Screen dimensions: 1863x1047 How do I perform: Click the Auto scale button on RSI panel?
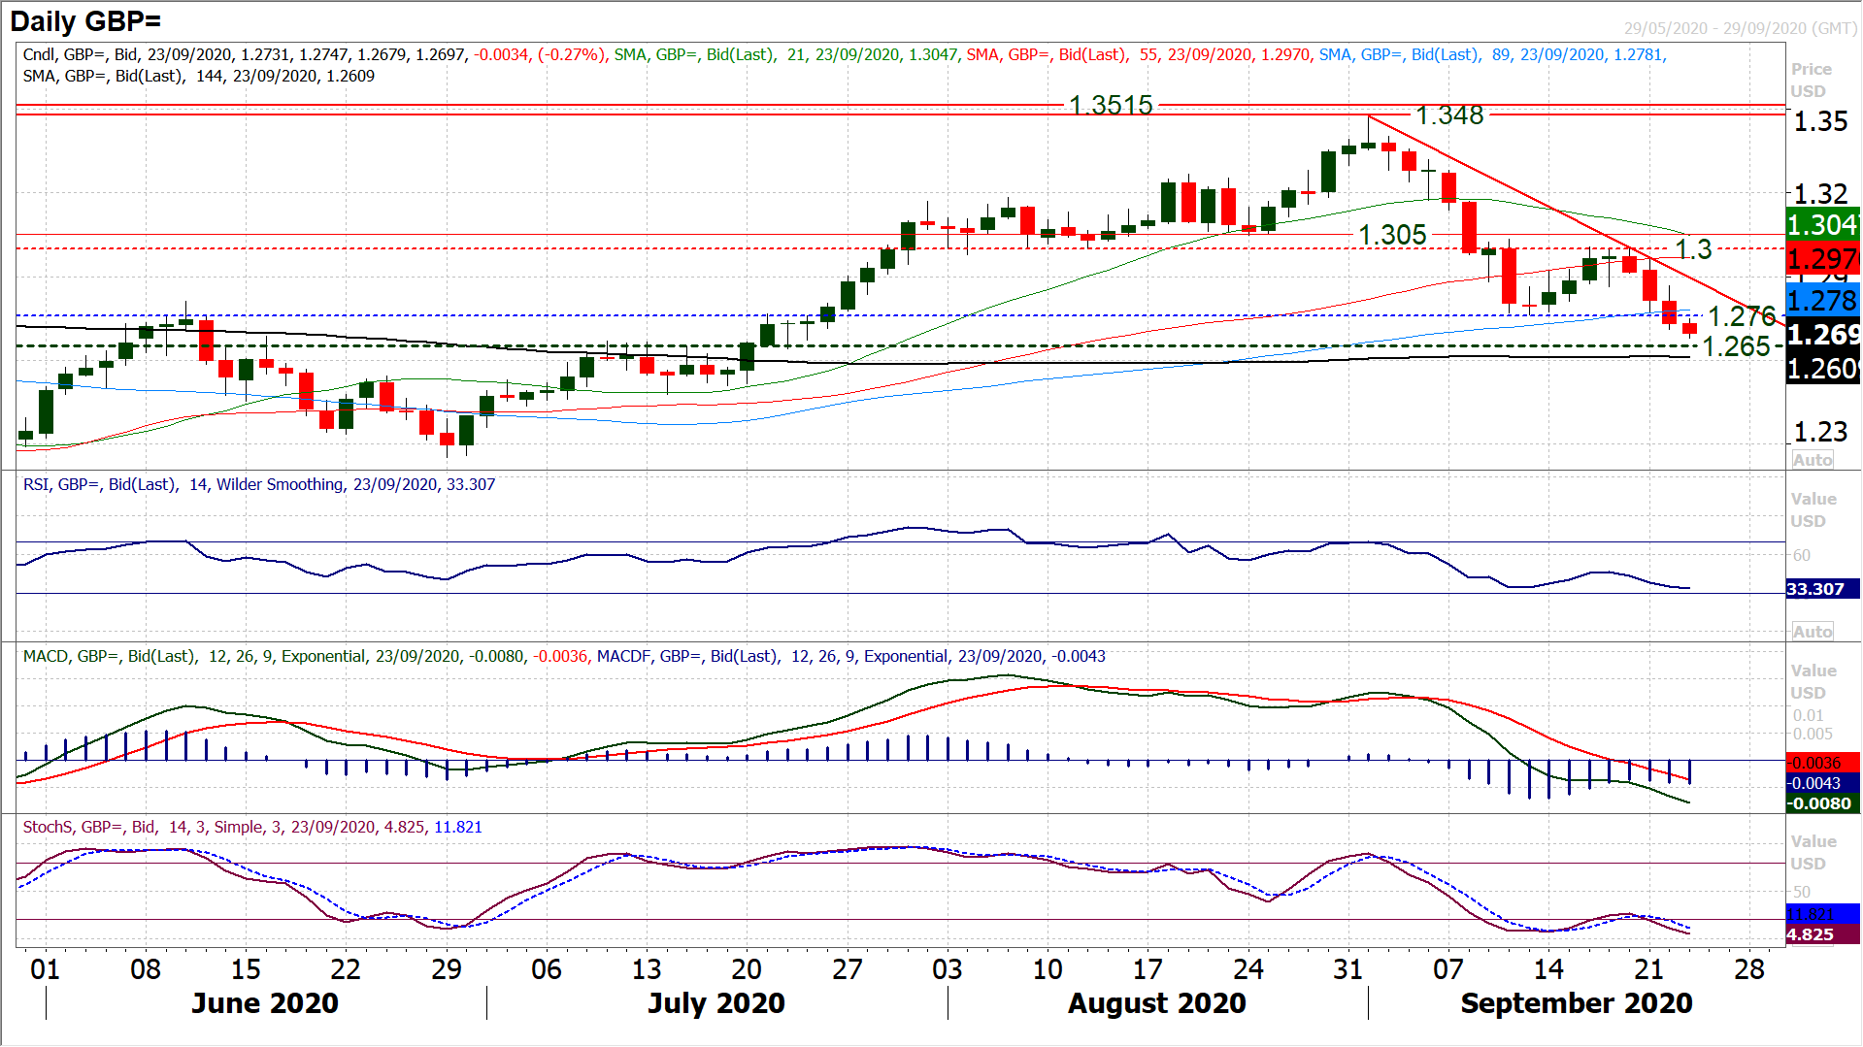(x=1812, y=632)
